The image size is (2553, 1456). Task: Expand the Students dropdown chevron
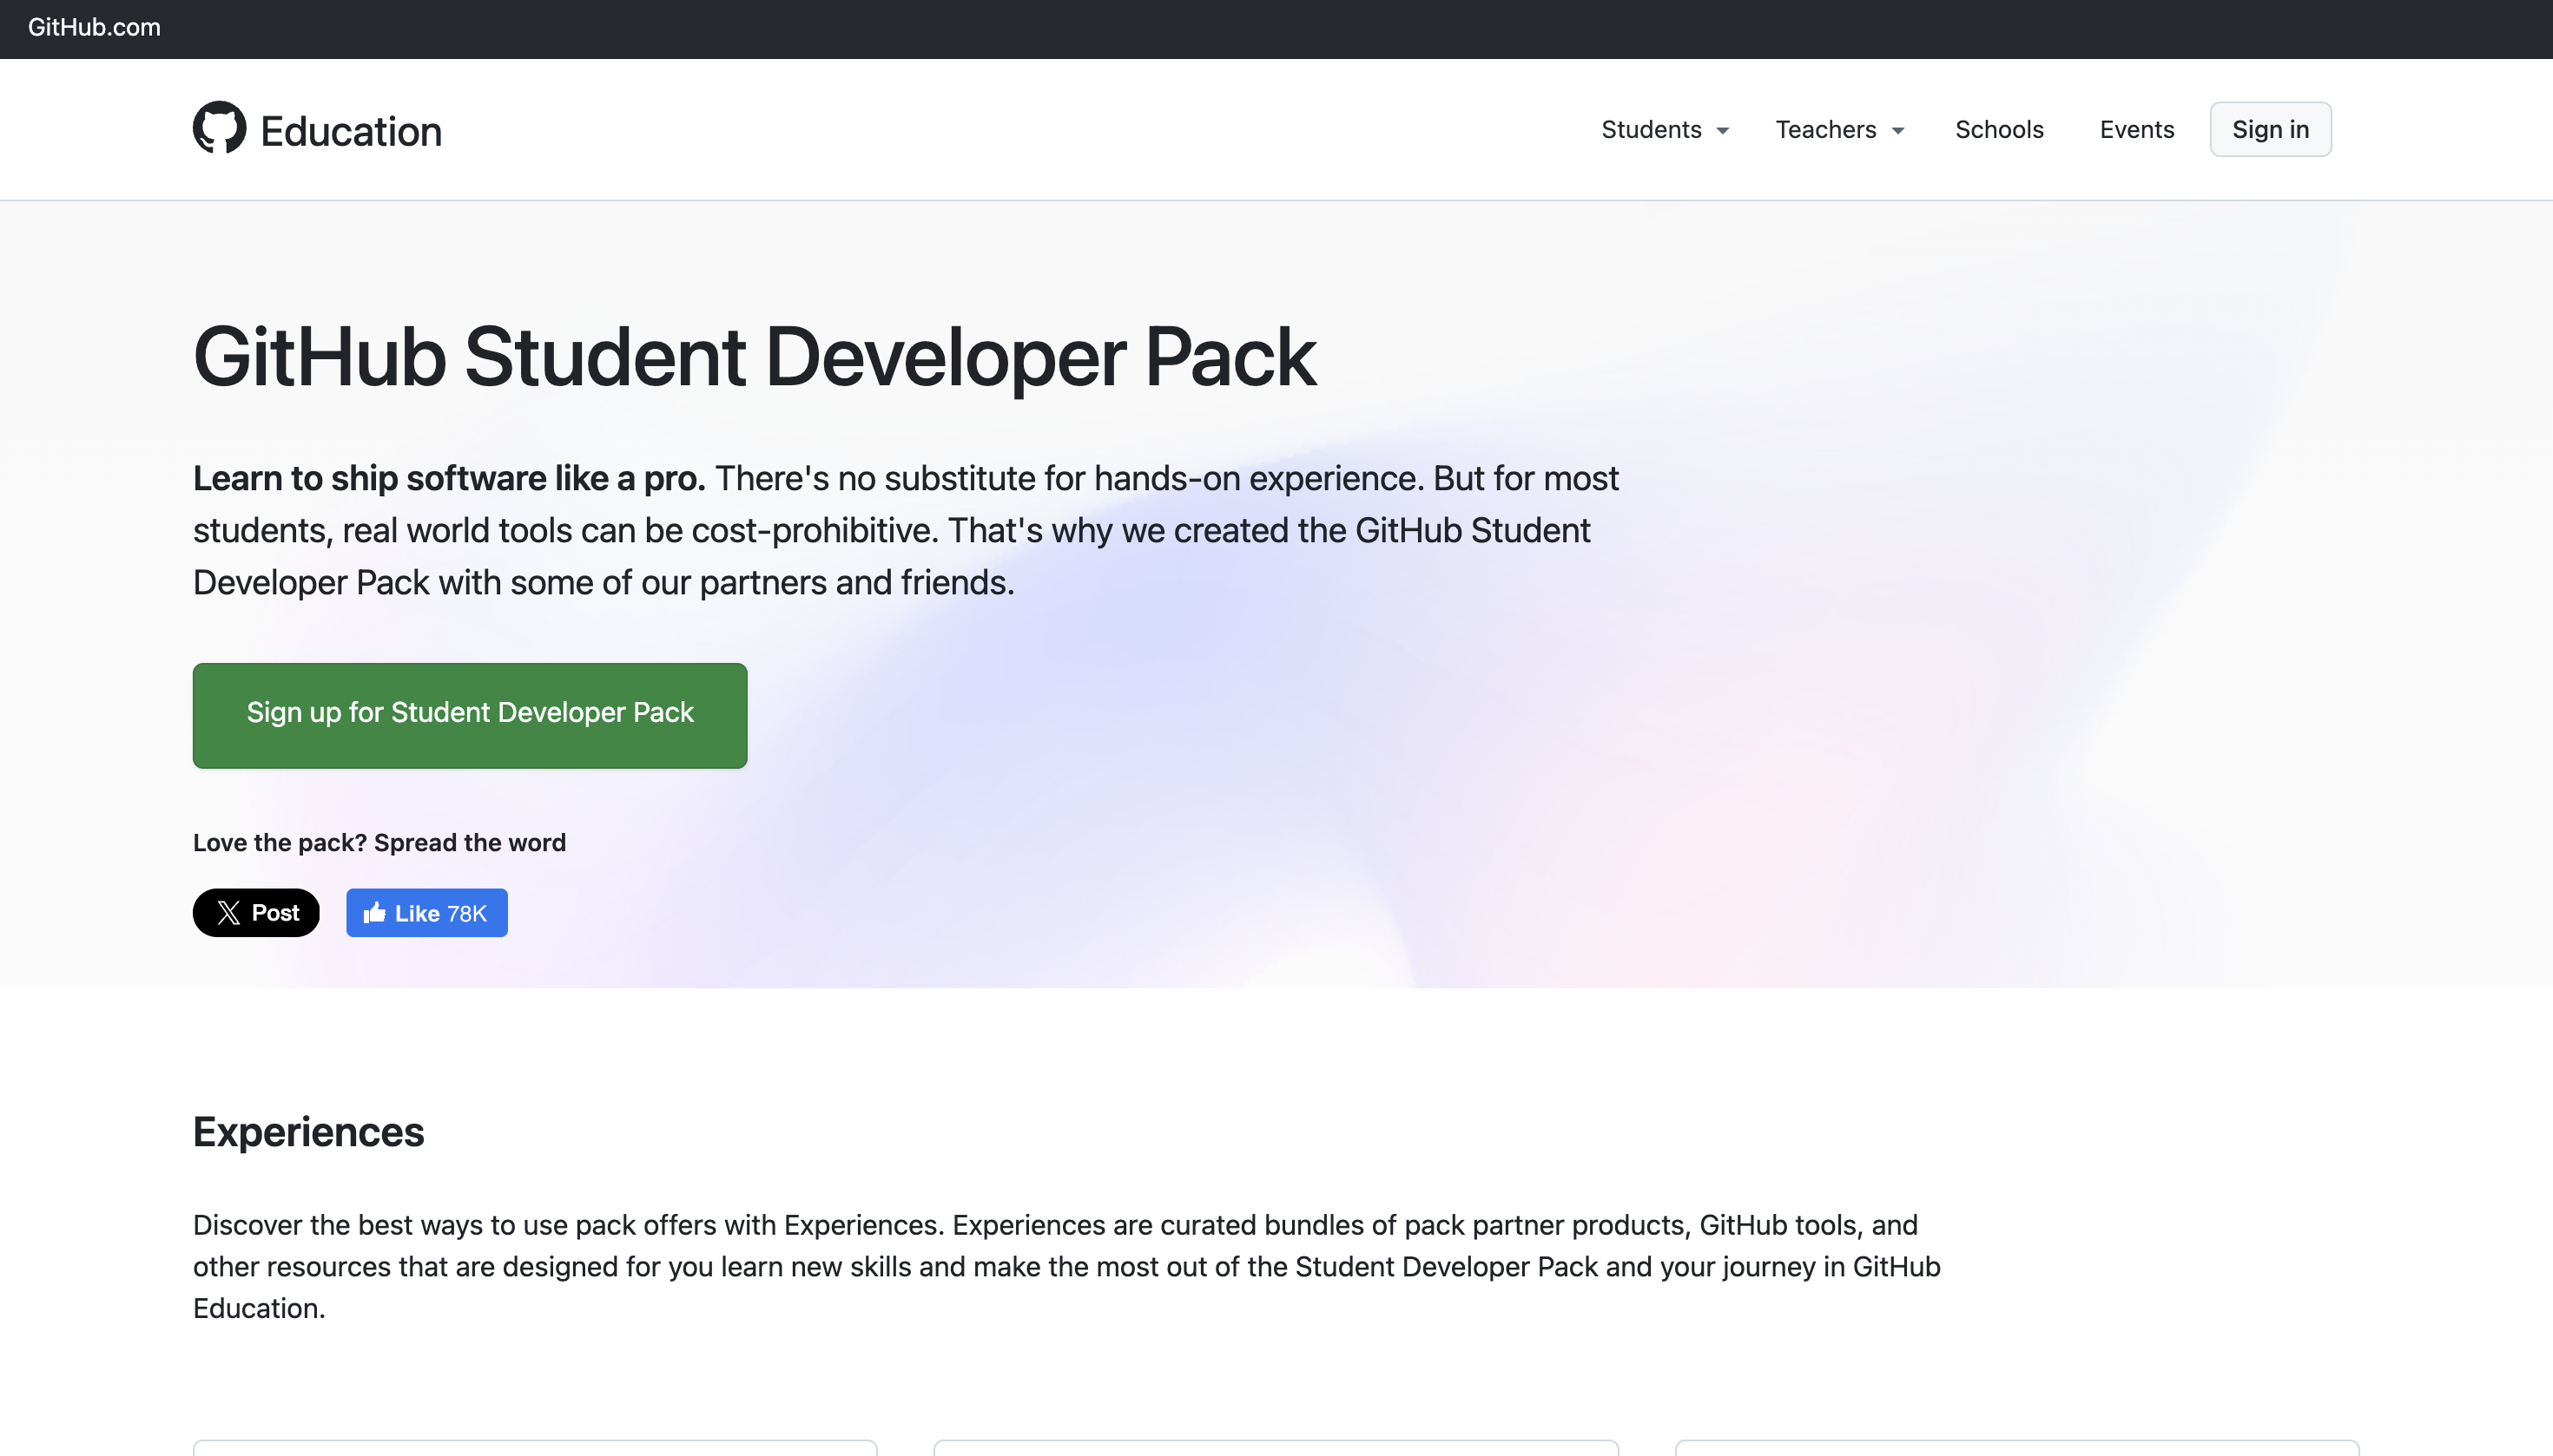click(1722, 130)
